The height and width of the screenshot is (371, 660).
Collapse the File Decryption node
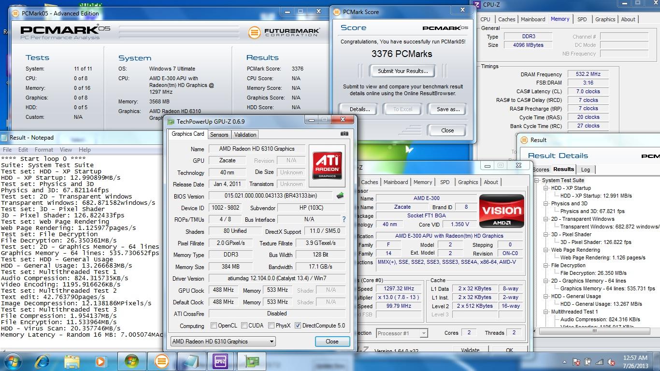pyautogui.click(x=546, y=265)
